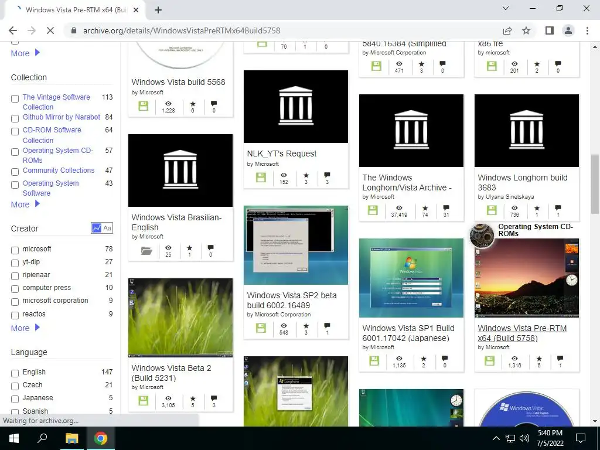The width and height of the screenshot is (600, 450).
Task: Open Chrome three-dot menu
Action: coord(587,30)
